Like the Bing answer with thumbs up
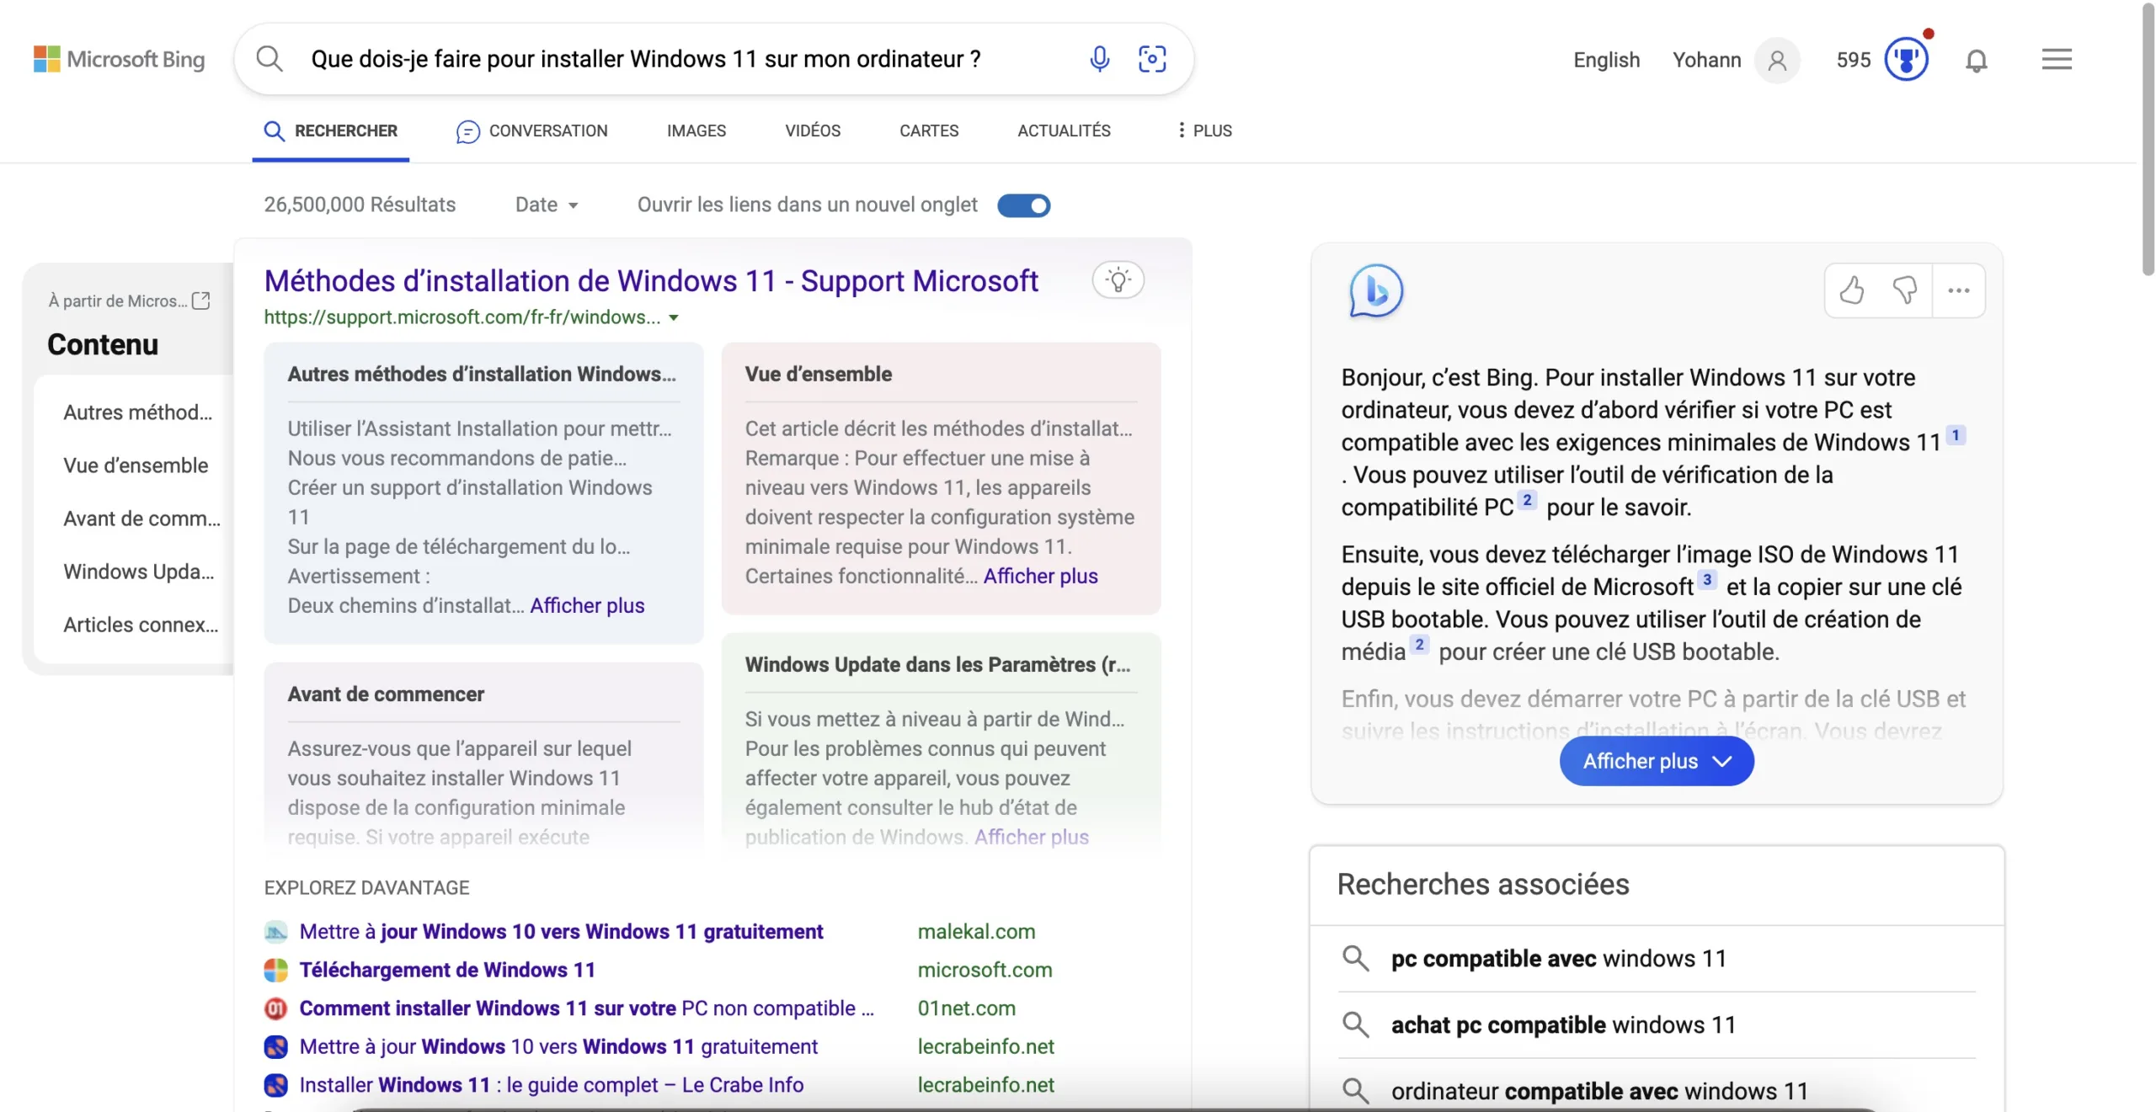The height and width of the screenshot is (1112, 2156). pyautogui.click(x=1851, y=290)
